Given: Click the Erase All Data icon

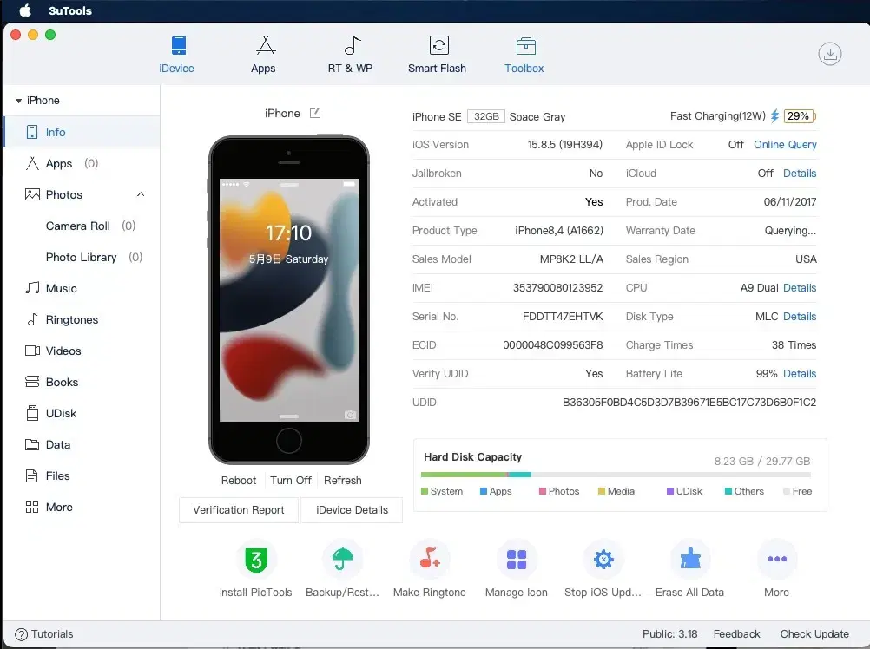Looking at the screenshot, I should (690, 560).
